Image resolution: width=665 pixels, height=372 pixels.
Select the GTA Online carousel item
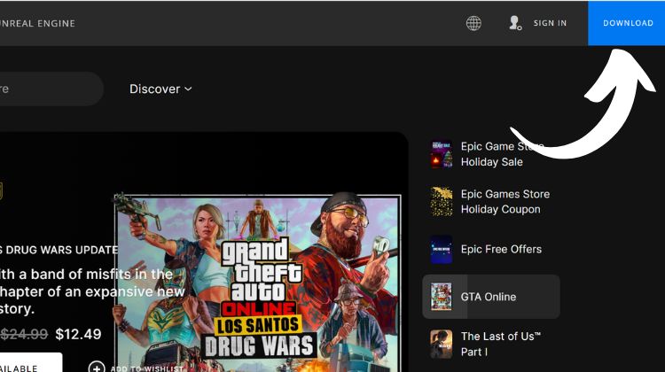pos(491,297)
